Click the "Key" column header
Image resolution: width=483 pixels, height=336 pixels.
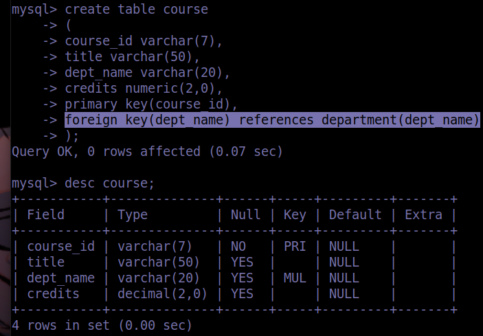pyautogui.click(x=295, y=214)
